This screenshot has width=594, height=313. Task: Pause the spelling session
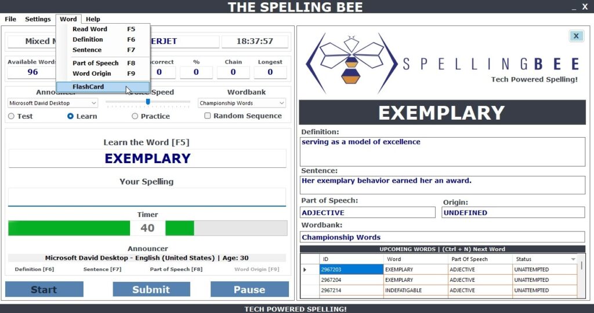pyautogui.click(x=249, y=289)
